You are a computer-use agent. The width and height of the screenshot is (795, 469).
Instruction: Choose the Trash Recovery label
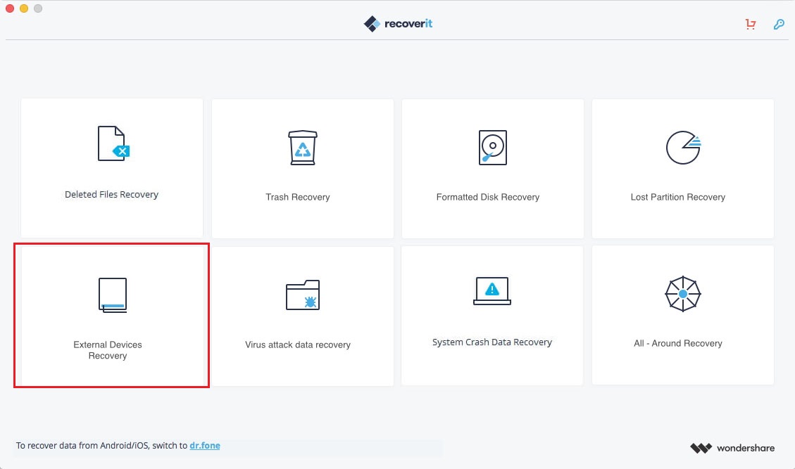[x=298, y=197]
